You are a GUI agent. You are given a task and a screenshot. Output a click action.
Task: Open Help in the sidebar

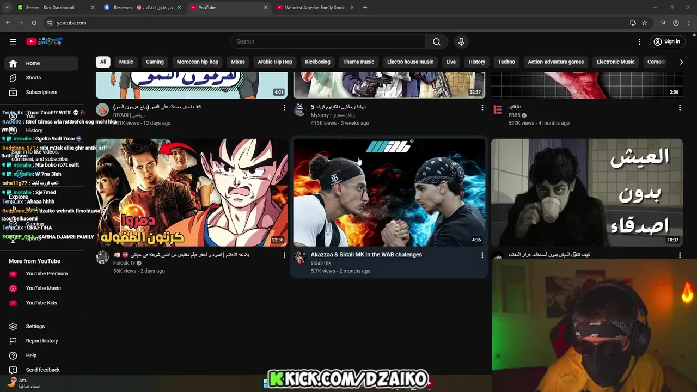tap(41, 356)
